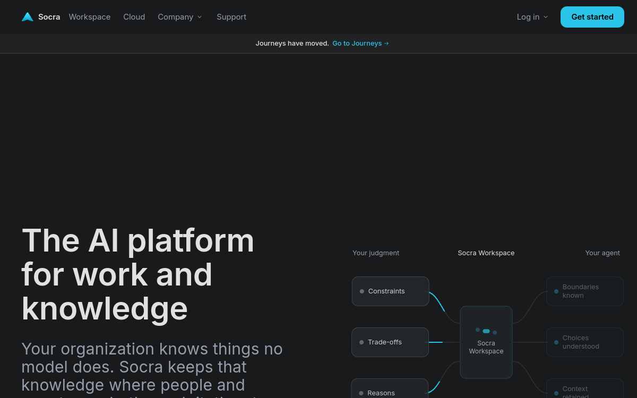637x398 pixels.
Task: Open the Log in menu
Action: point(532,17)
